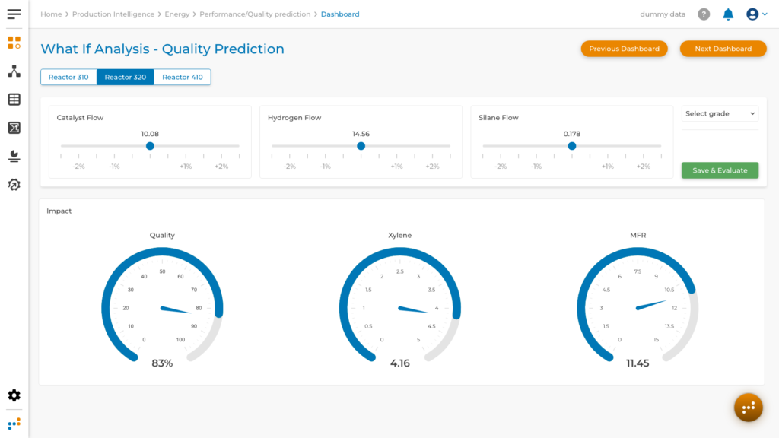The width and height of the screenshot is (779, 438).
Task: Click the Catalyst Flow slider handle
Action: tap(150, 146)
